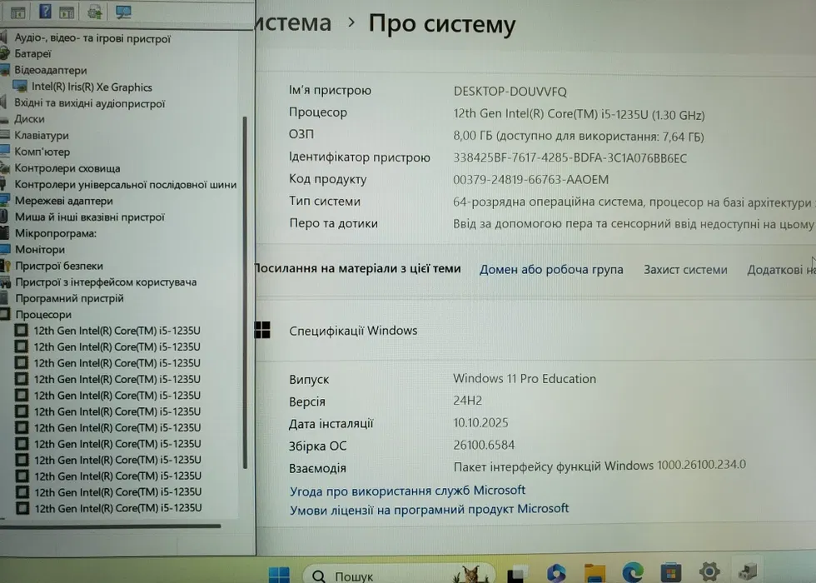Click Пакет інтерфейсу функцій Windows value

click(600, 466)
